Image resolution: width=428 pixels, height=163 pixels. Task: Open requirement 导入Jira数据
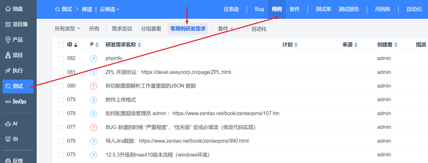(x=177, y=141)
